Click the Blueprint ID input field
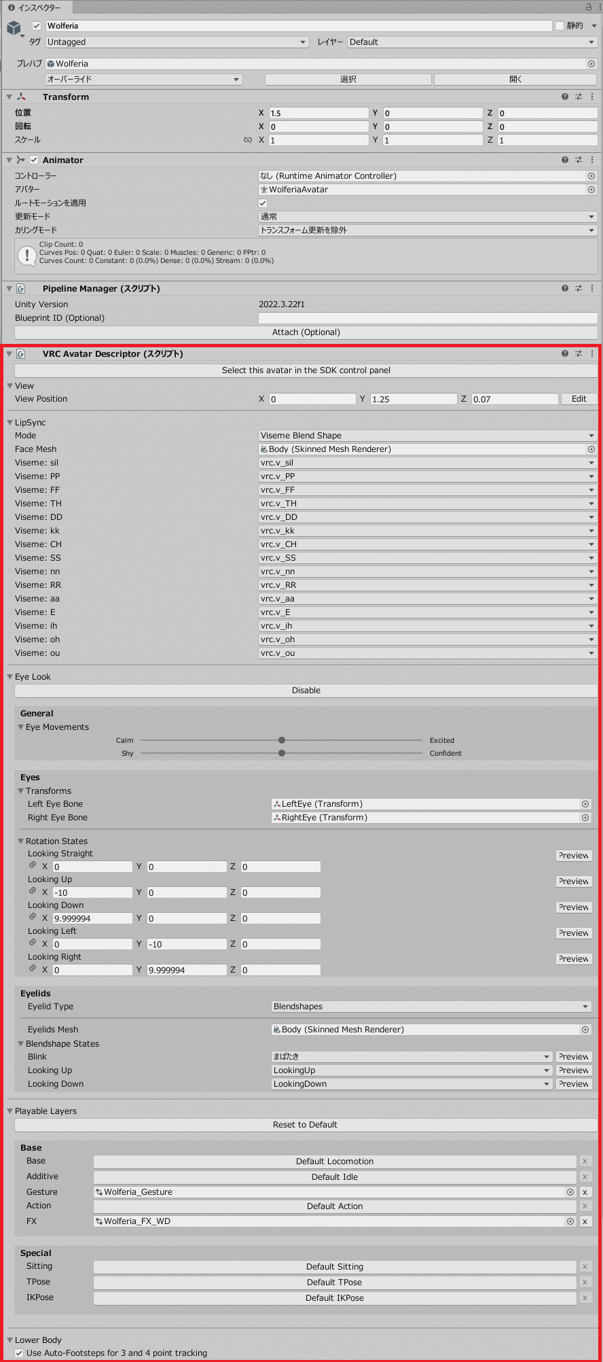This screenshot has height=1362, width=603. click(428, 318)
